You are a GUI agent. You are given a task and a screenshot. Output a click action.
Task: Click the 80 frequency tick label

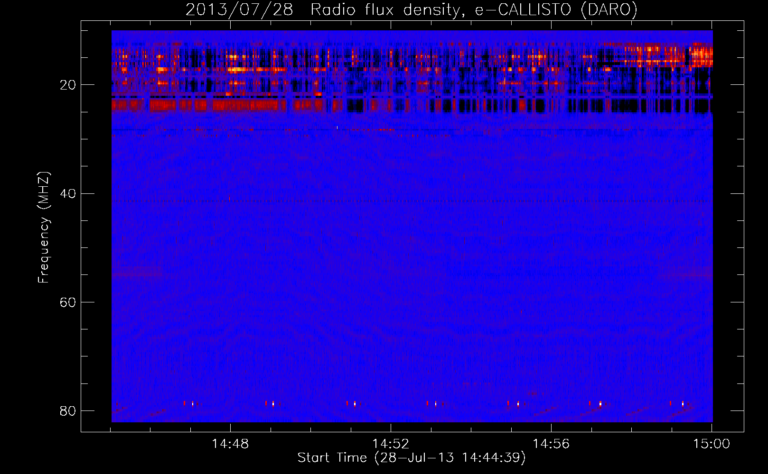tap(68, 411)
